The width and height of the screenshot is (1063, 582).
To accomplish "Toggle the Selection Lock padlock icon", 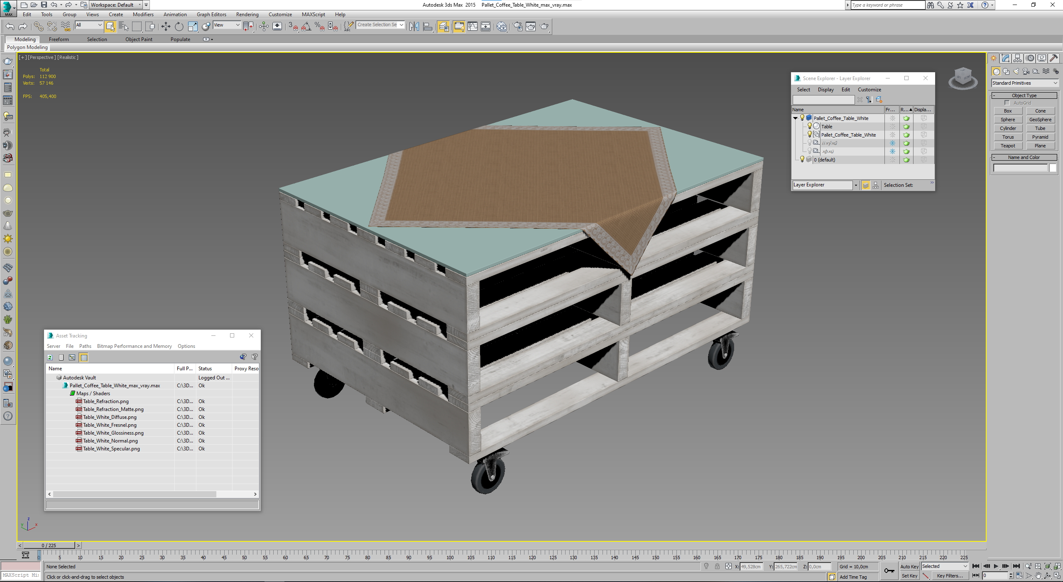I will (x=717, y=567).
